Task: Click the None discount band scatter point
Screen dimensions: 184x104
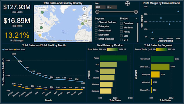Action: [x=178, y=11]
